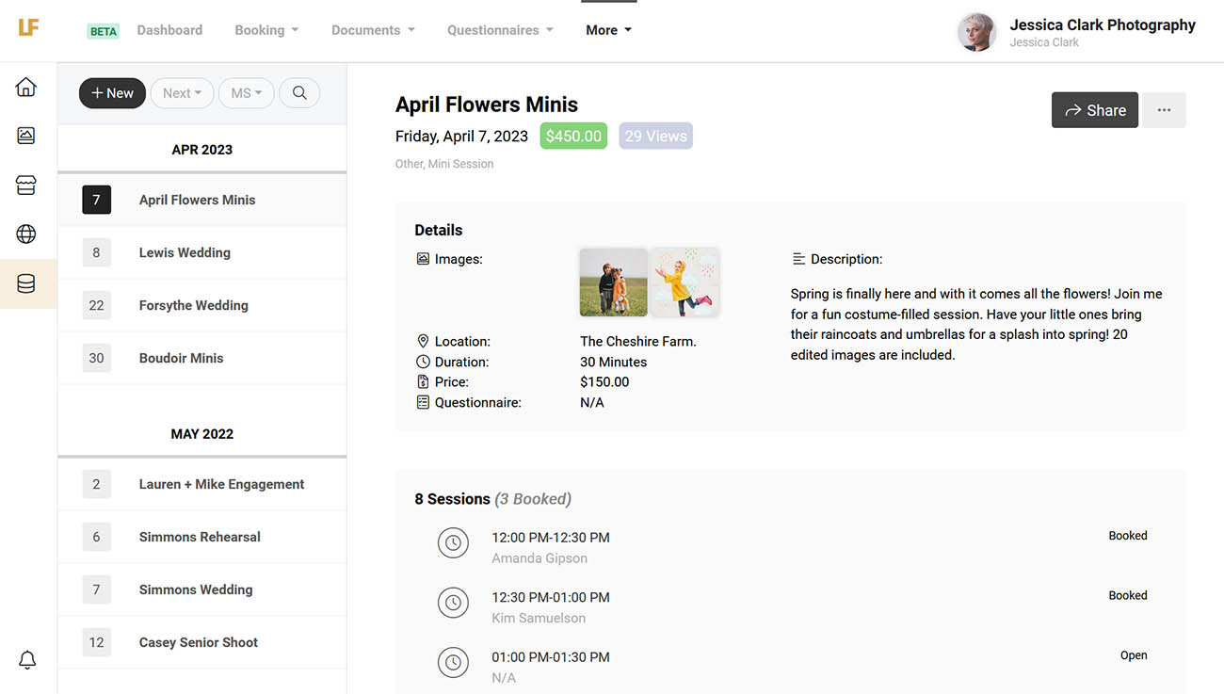Select the gallery icon in the sidebar

[26, 135]
